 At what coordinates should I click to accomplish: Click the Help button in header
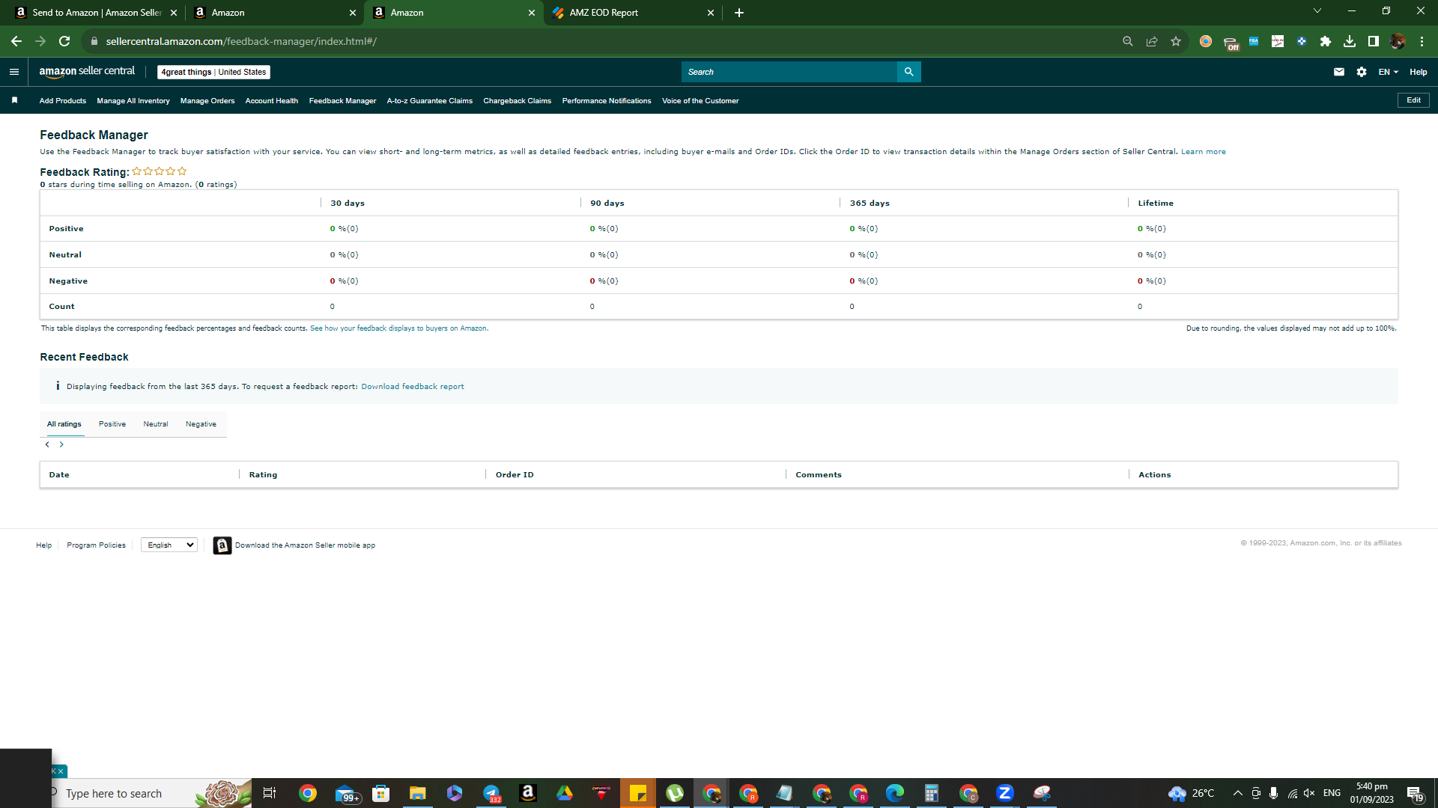(1419, 72)
